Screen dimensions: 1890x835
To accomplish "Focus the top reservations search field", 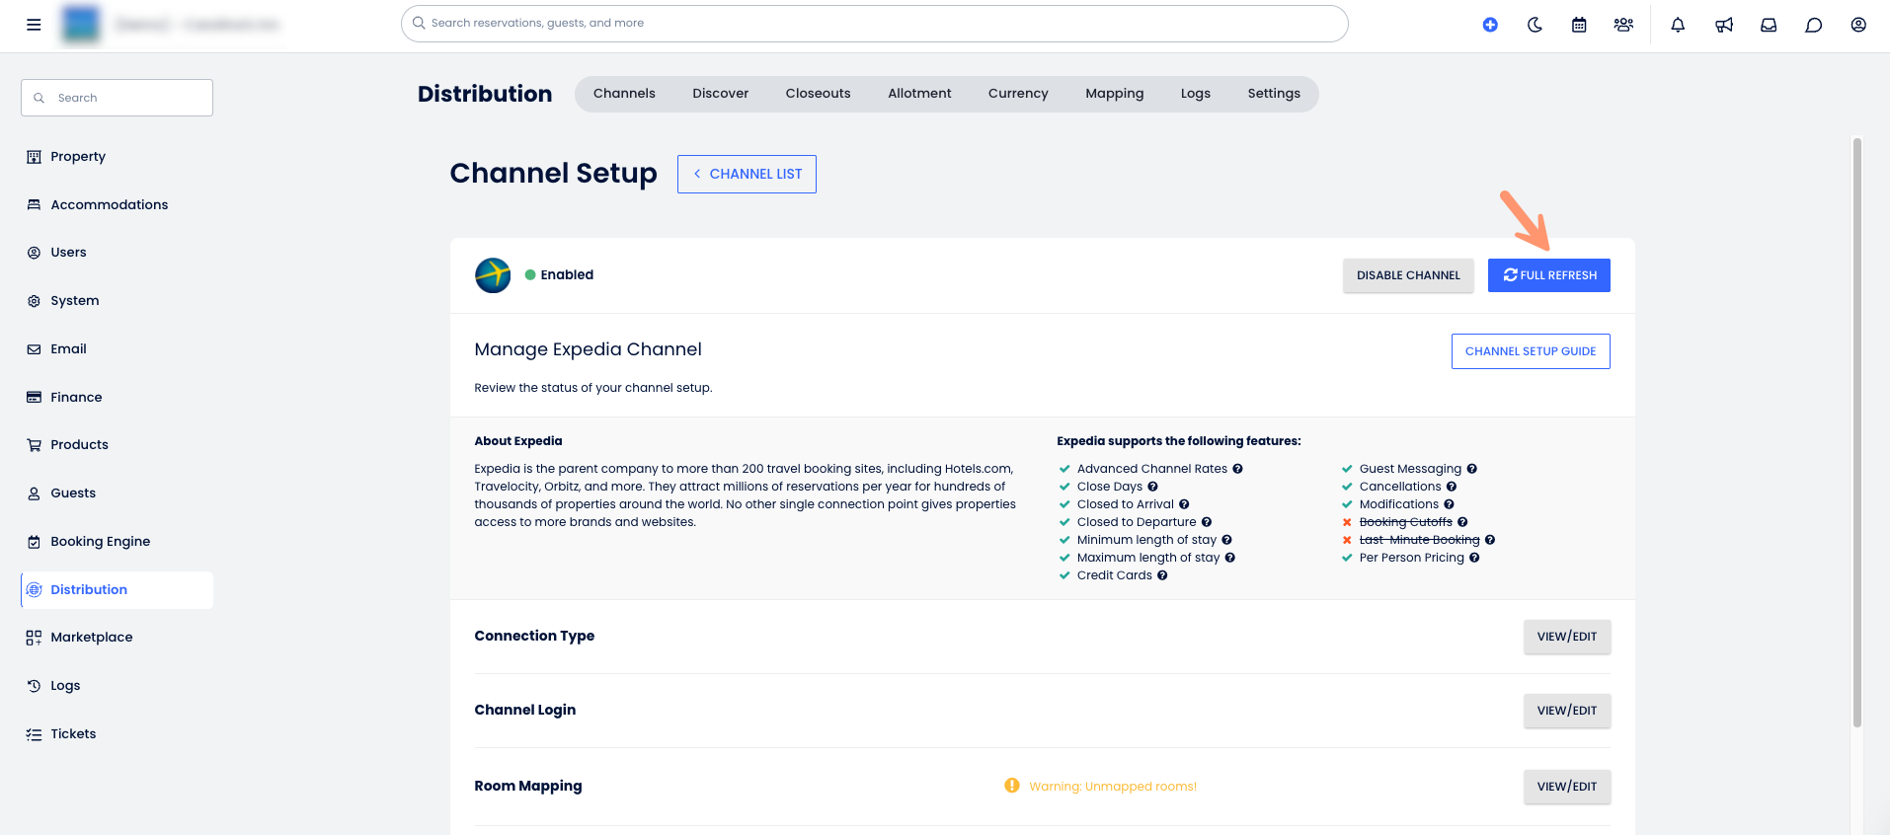I will 875,24.
